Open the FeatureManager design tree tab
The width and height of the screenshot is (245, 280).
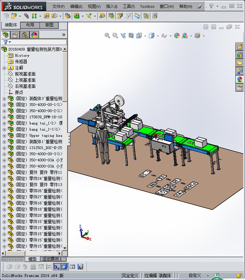[5, 35]
